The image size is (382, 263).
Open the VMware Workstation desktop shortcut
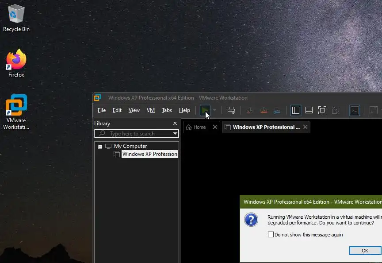coord(16,112)
